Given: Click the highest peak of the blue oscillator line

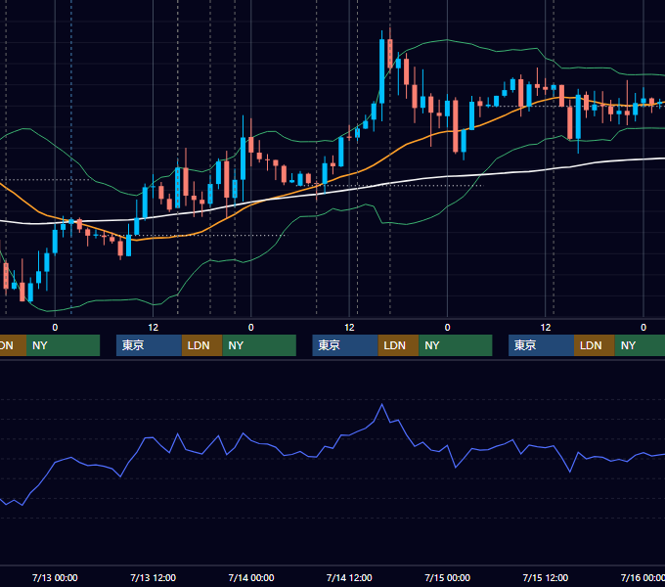Looking at the screenshot, I should [x=382, y=405].
